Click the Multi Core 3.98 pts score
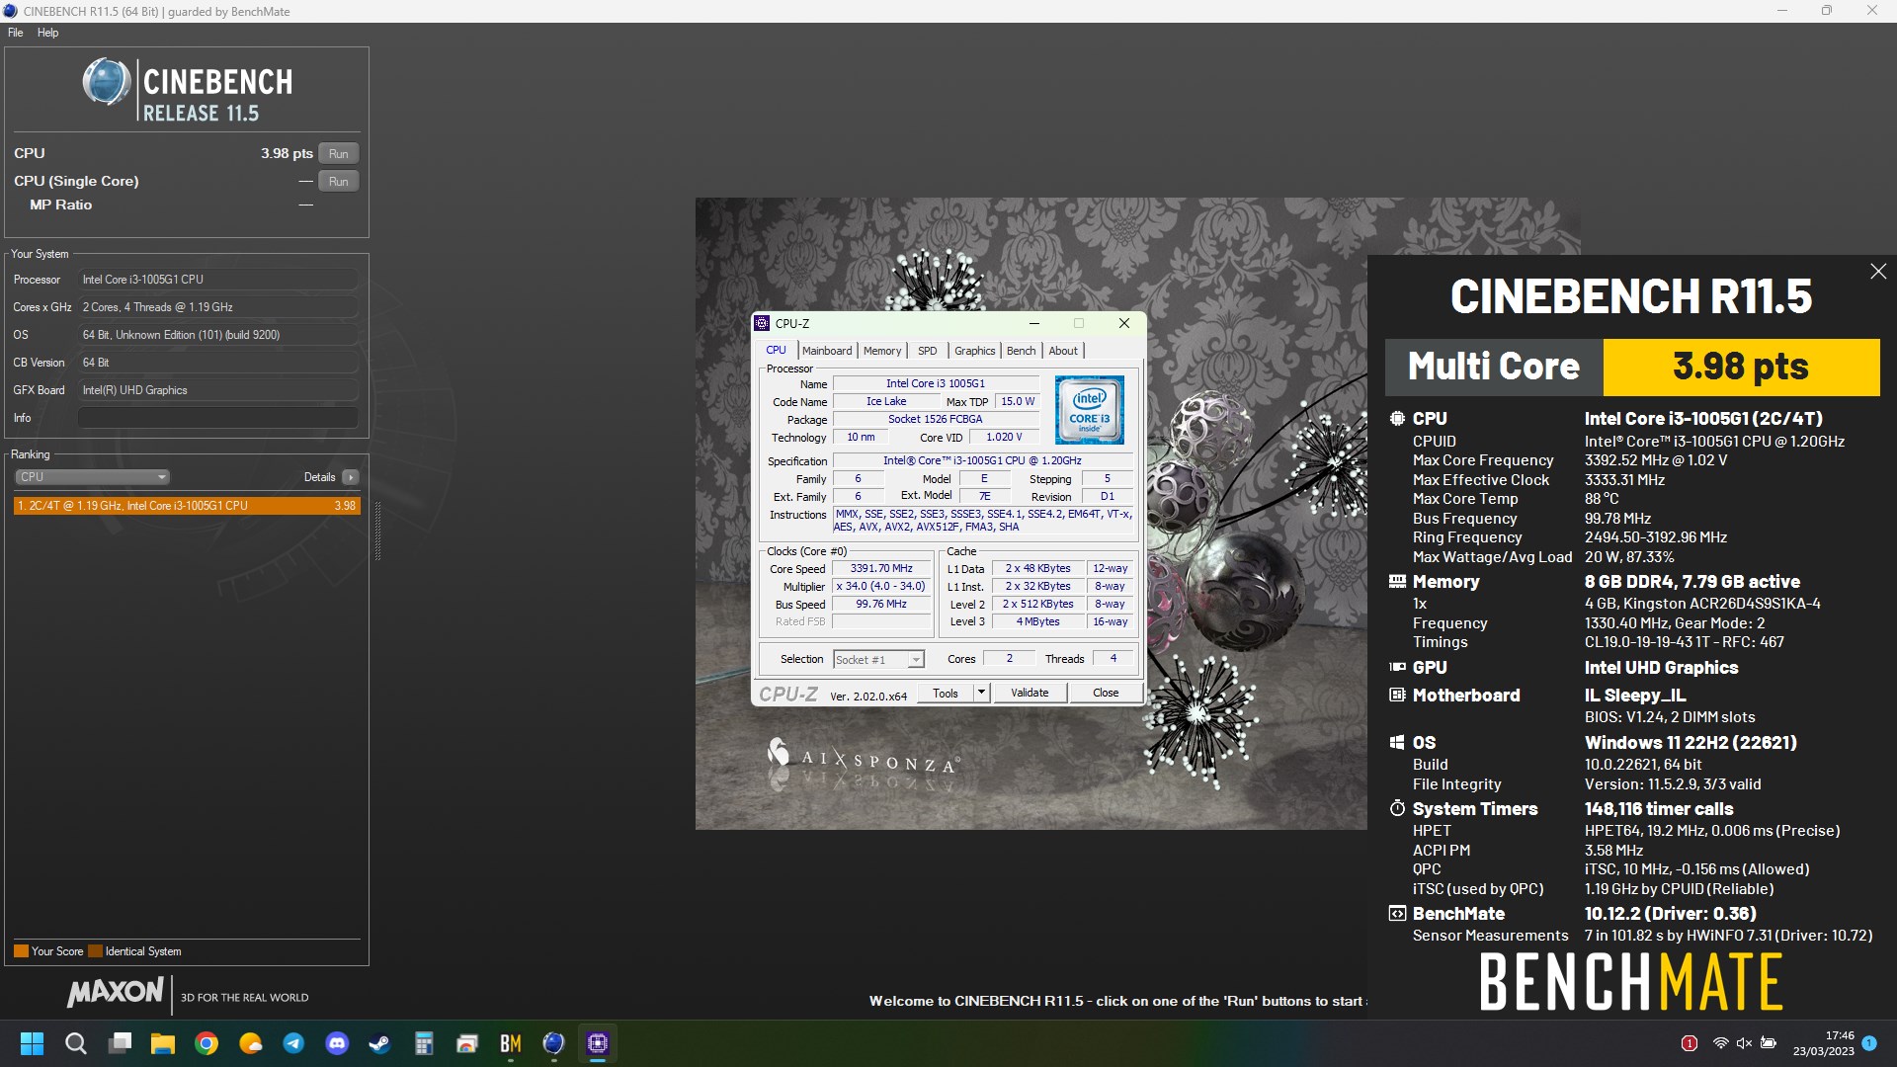This screenshot has height=1067, width=1897. pyautogui.click(x=1741, y=367)
